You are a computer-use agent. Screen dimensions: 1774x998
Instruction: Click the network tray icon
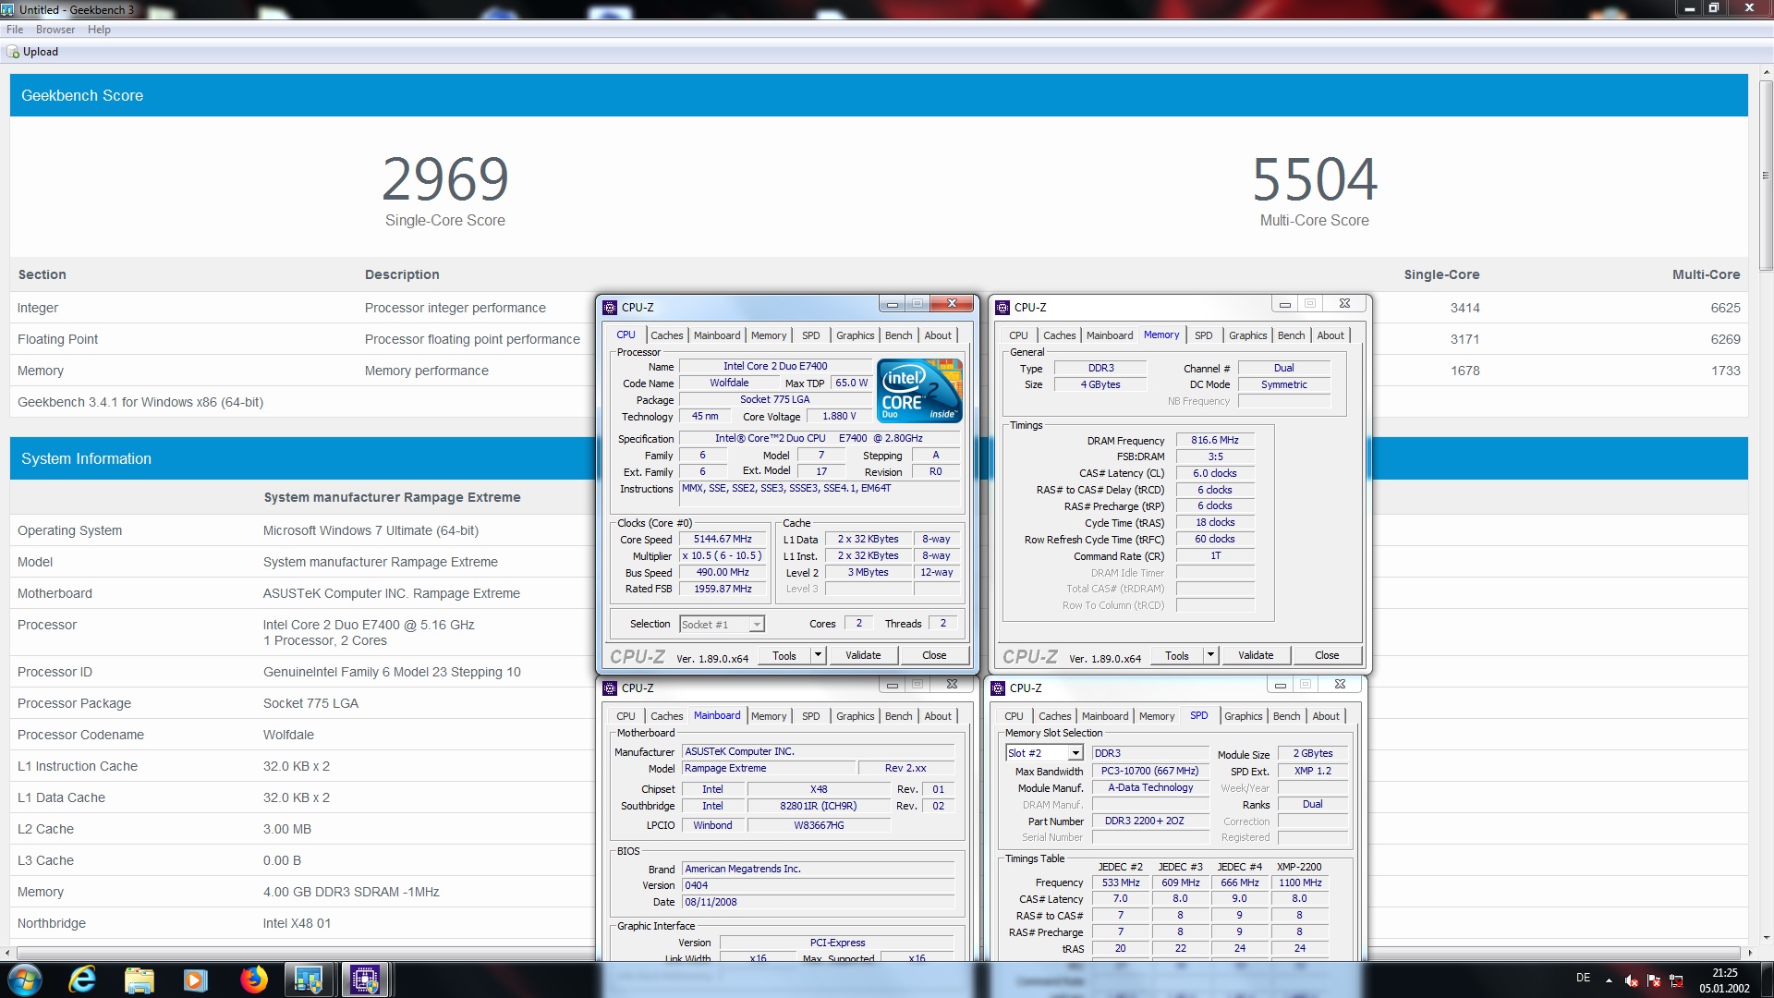(1675, 980)
